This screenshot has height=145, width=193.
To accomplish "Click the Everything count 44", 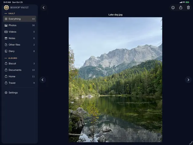I will [x=33, y=19].
